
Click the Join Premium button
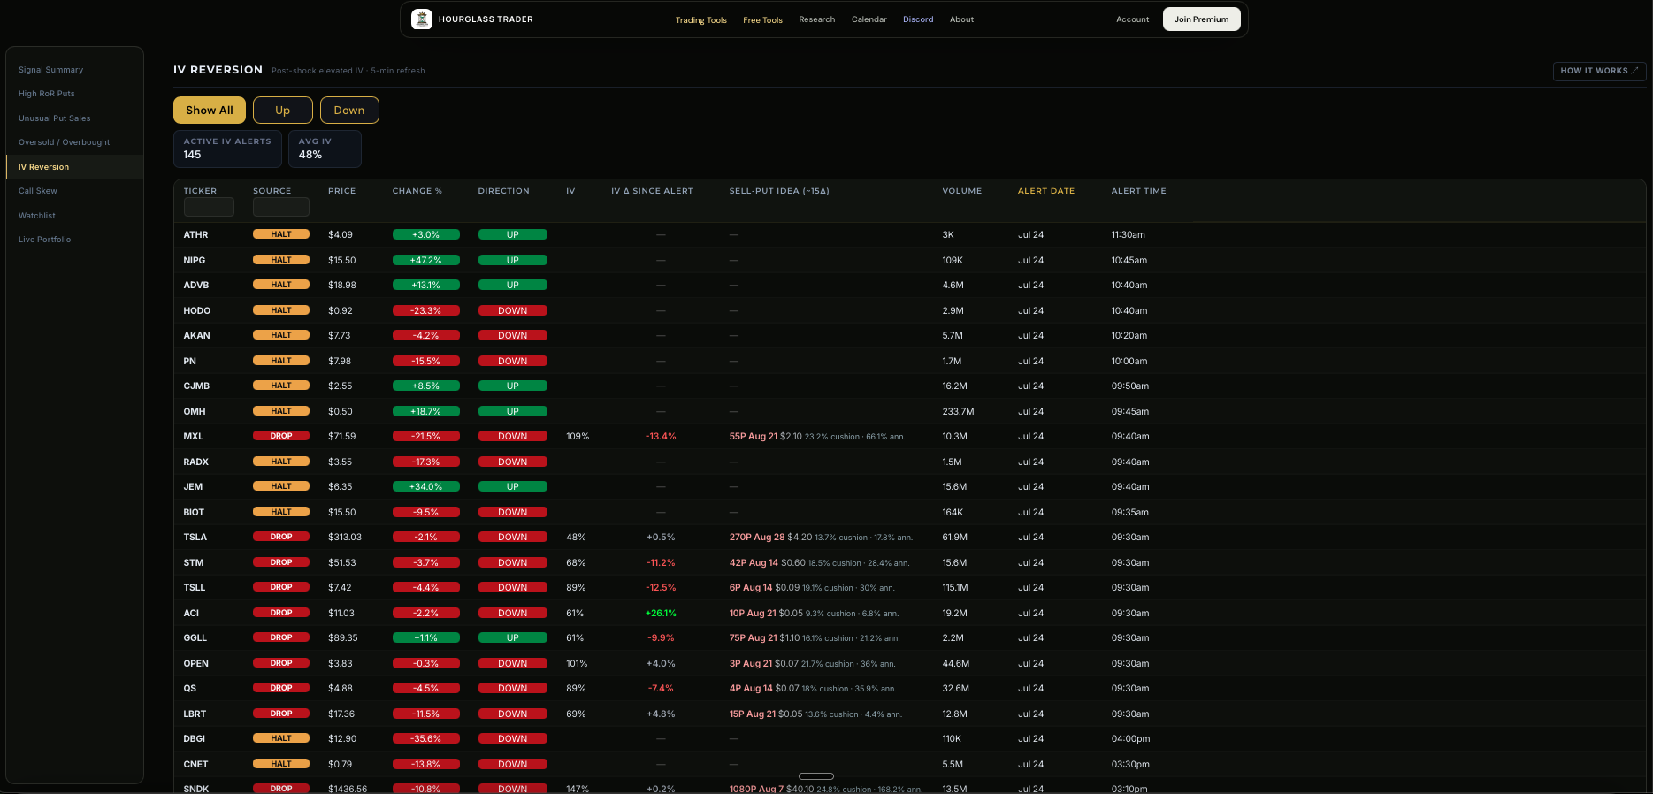pos(1201,19)
